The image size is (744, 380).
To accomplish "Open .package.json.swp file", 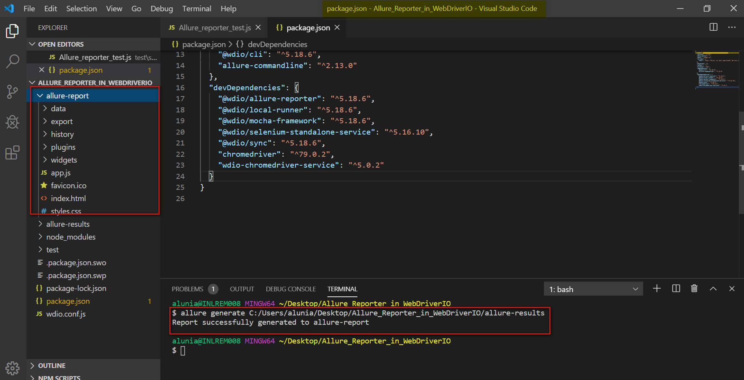I will pos(76,275).
